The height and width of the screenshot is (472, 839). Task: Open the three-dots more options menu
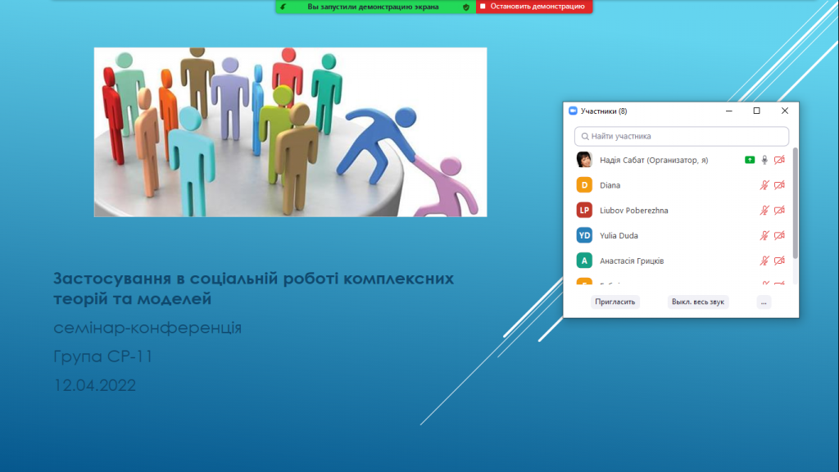(764, 302)
